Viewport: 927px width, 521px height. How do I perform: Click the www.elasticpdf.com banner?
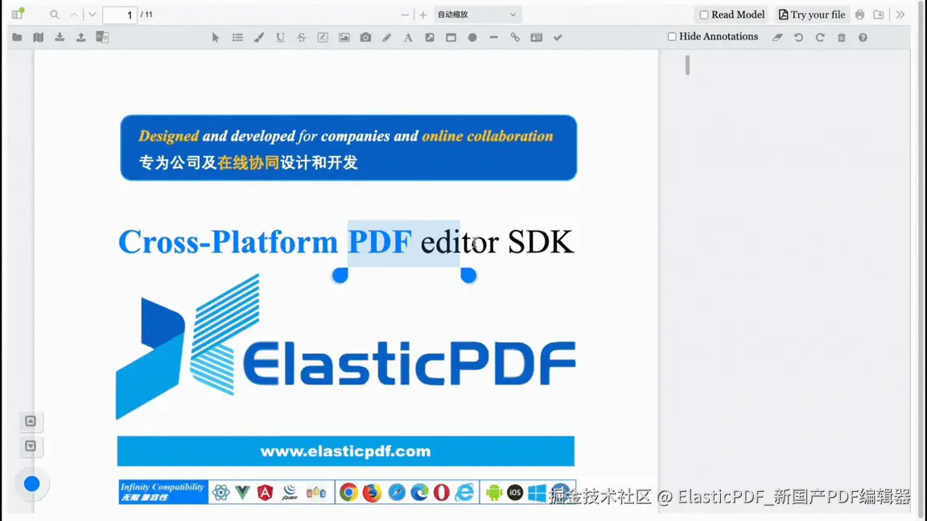(x=345, y=451)
